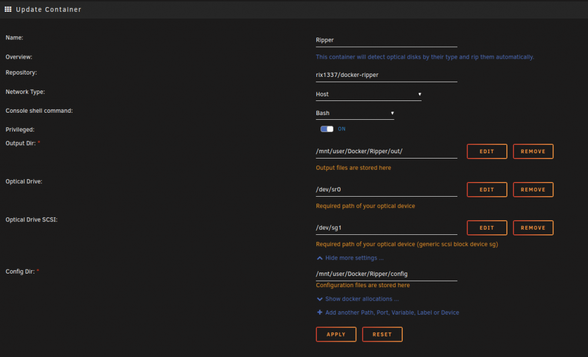The height and width of the screenshot is (357, 588).
Task: Click the 'Configuration files are stored here' text
Action: click(363, 285)
